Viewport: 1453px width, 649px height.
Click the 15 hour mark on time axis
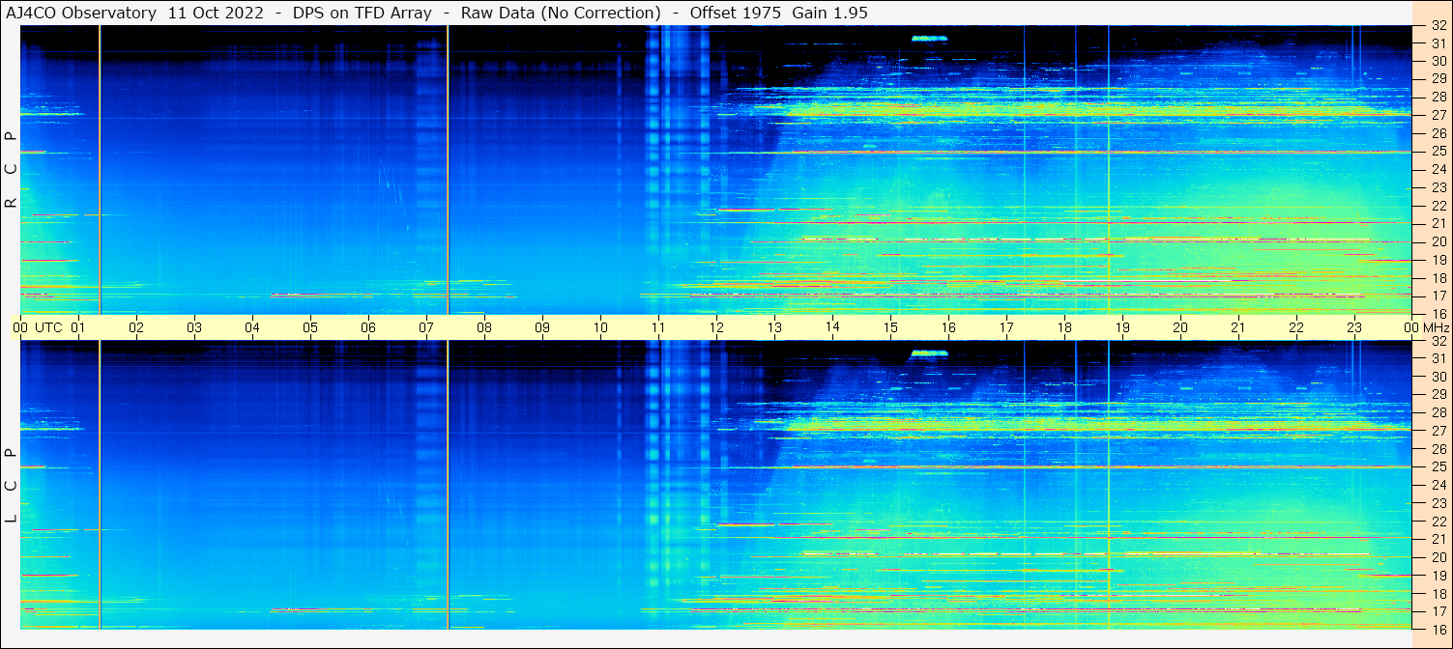click(890, 327)
